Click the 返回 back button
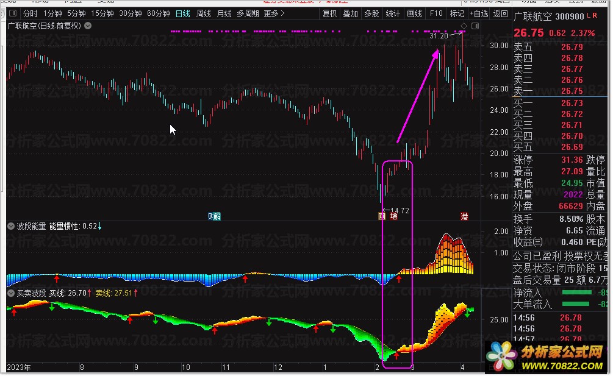The height and width of the screenshot is (376, 613). [500, 13]
